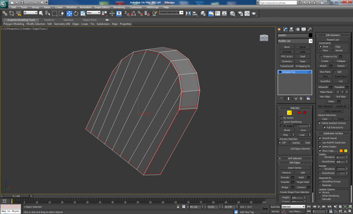Image resolution: width=353 pixels, height=214 pixels.
Task: Uncheck the Full Interactivity checkbox
Action: tap(324, 127)
